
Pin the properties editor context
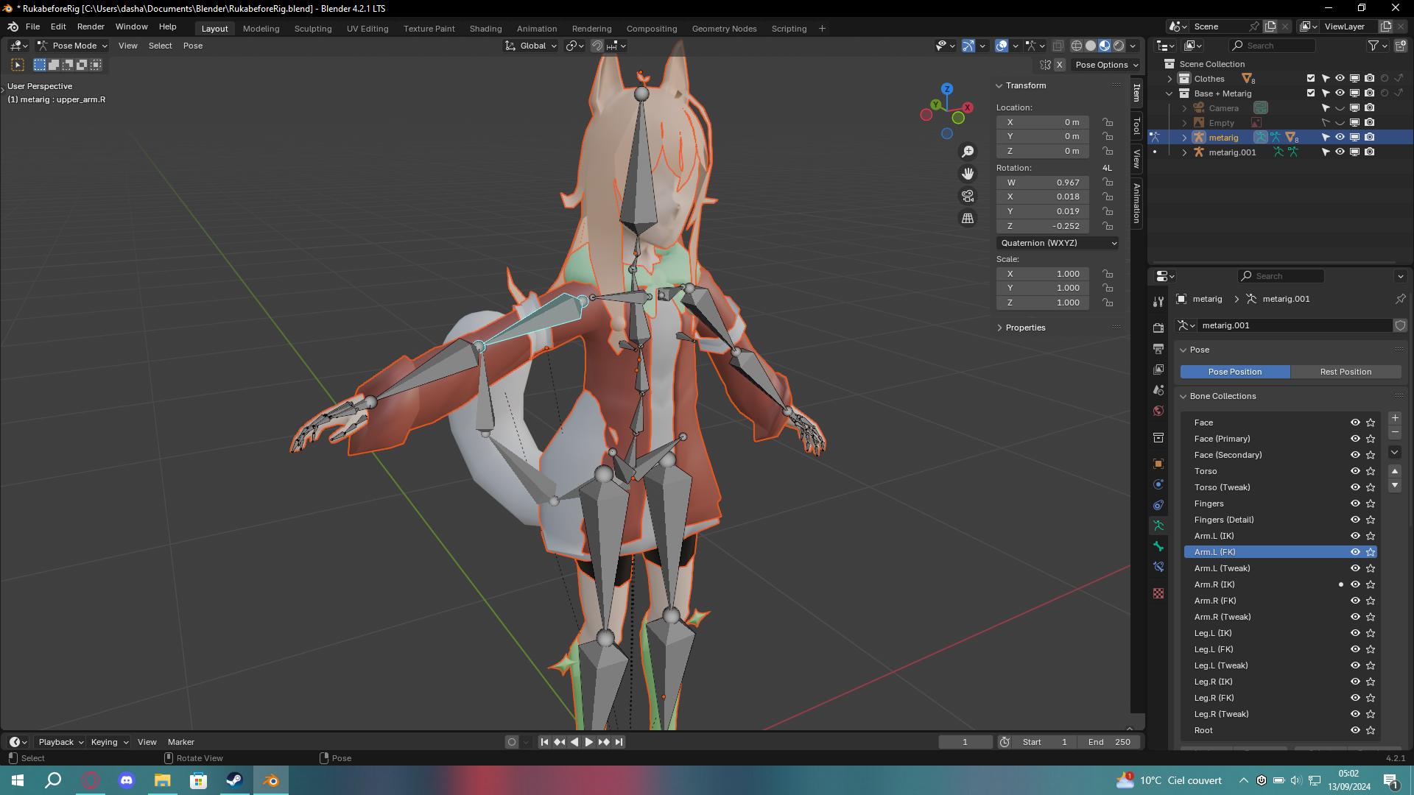[1400, 299]
